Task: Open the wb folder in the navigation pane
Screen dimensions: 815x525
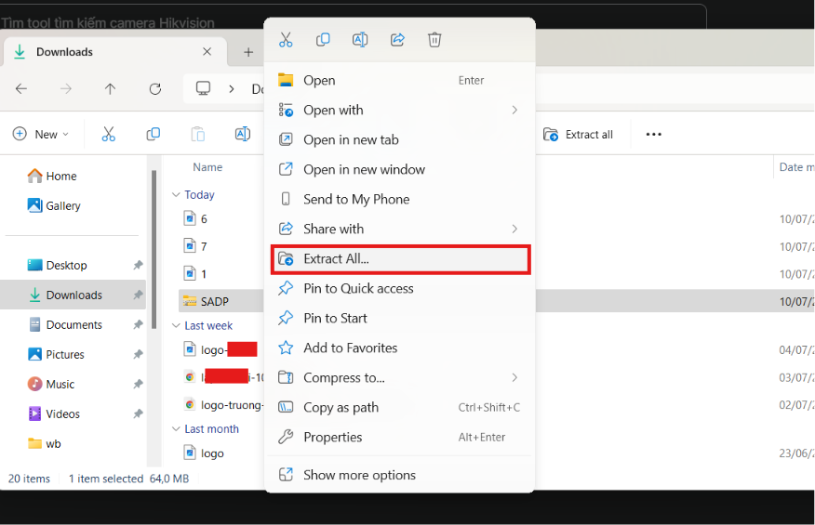Action: (x=73, y=444)
